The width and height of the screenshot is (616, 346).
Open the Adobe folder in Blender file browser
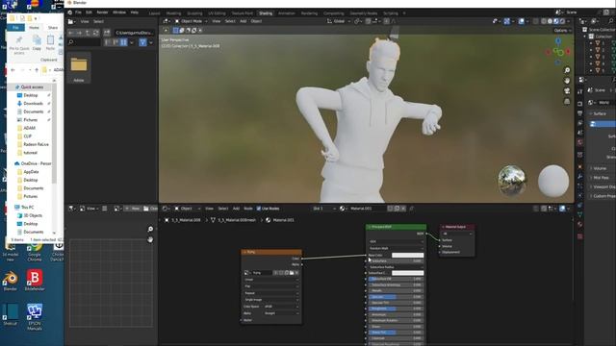79,67
